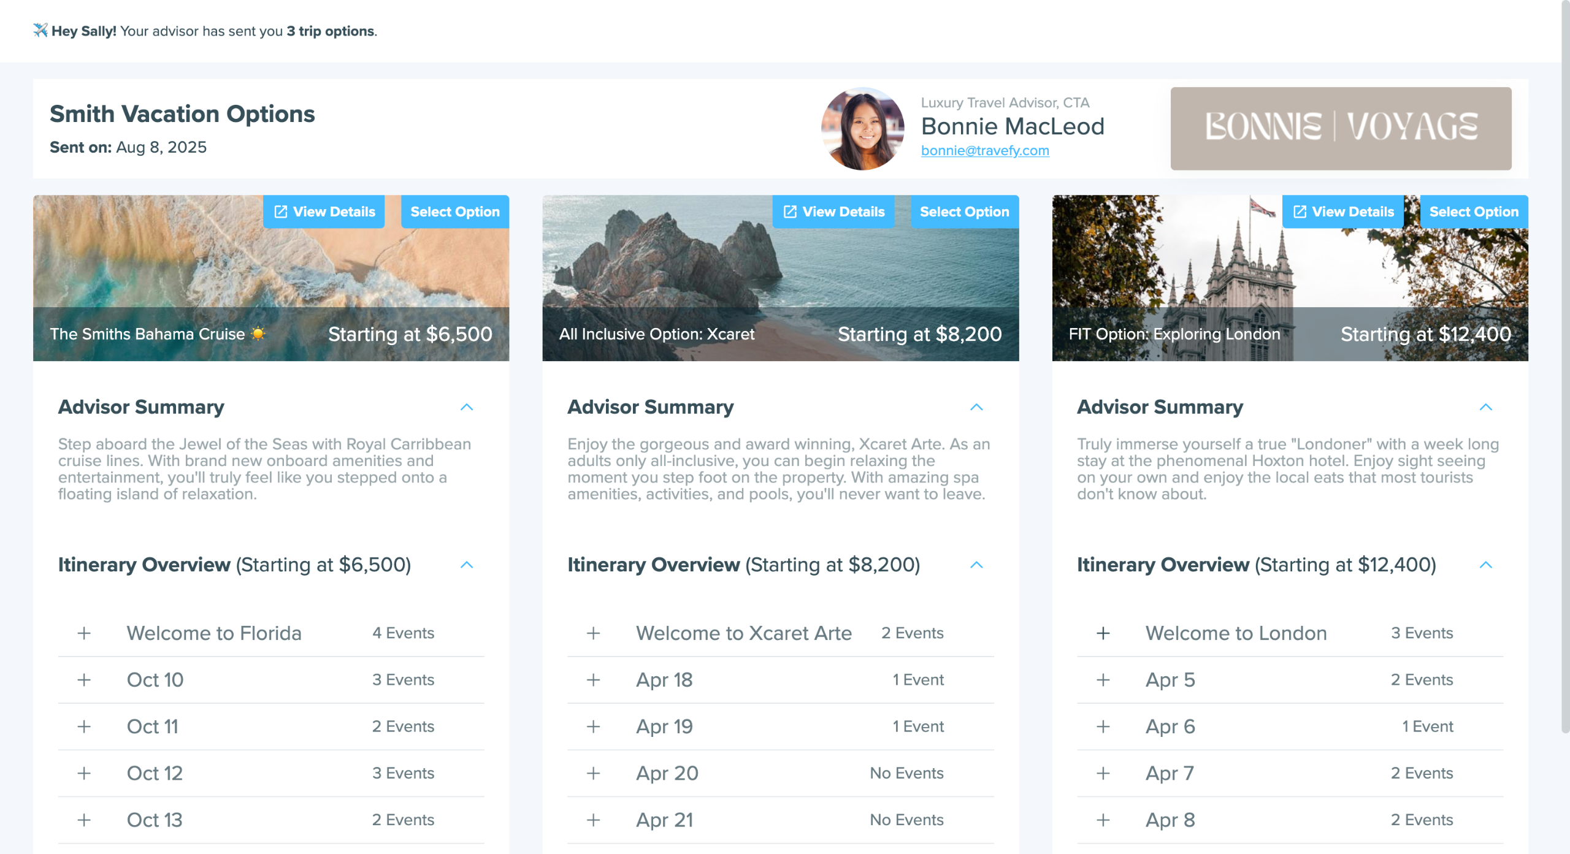Open bonnie@travefy.com email link
The image size is (1570, 854).
pyautogui.click(x=984, y=150)
